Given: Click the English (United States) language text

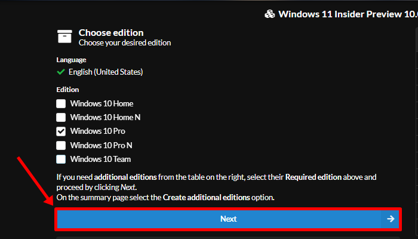Looking at the screenshot, I should [x=106, y=72].
